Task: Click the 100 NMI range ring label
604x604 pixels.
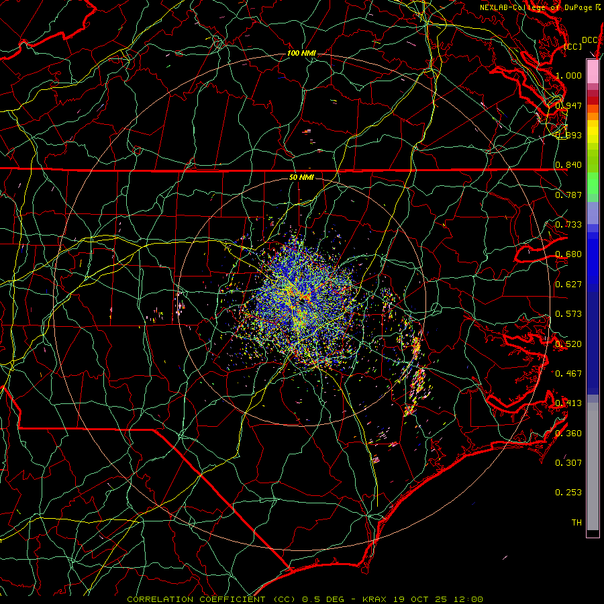Action: point(301,53)
